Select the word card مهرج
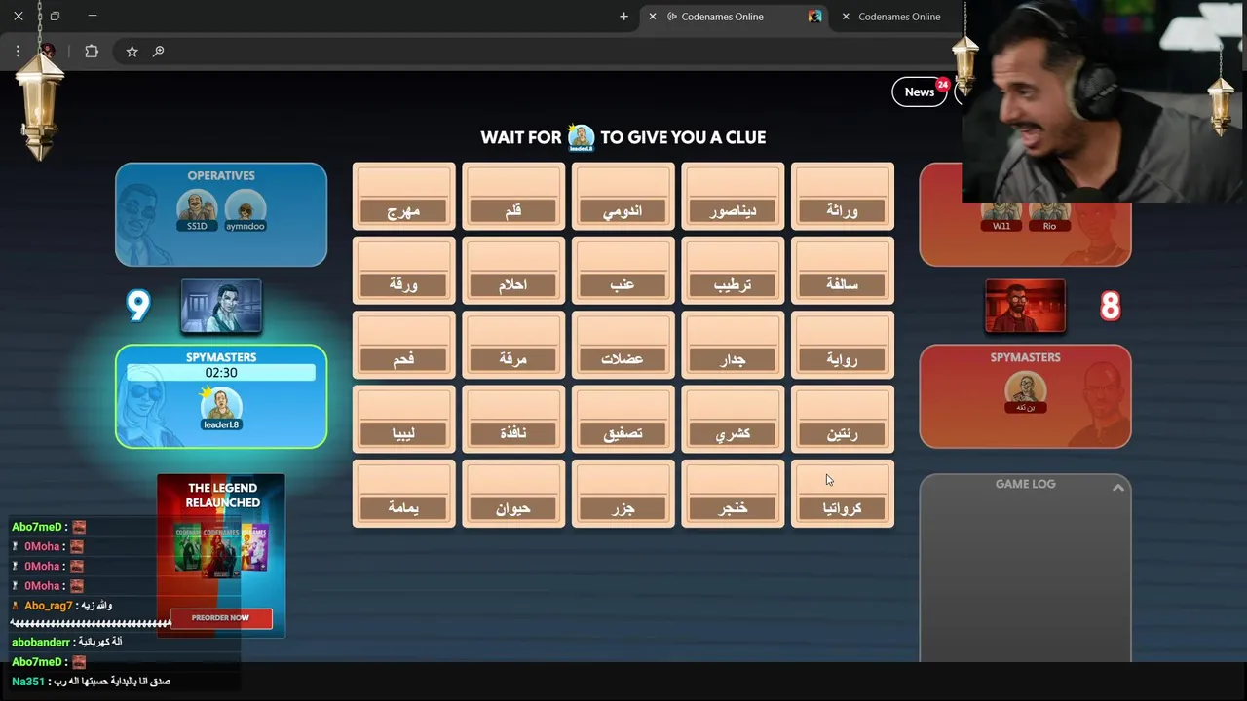1247x701 pixels. 403,197
